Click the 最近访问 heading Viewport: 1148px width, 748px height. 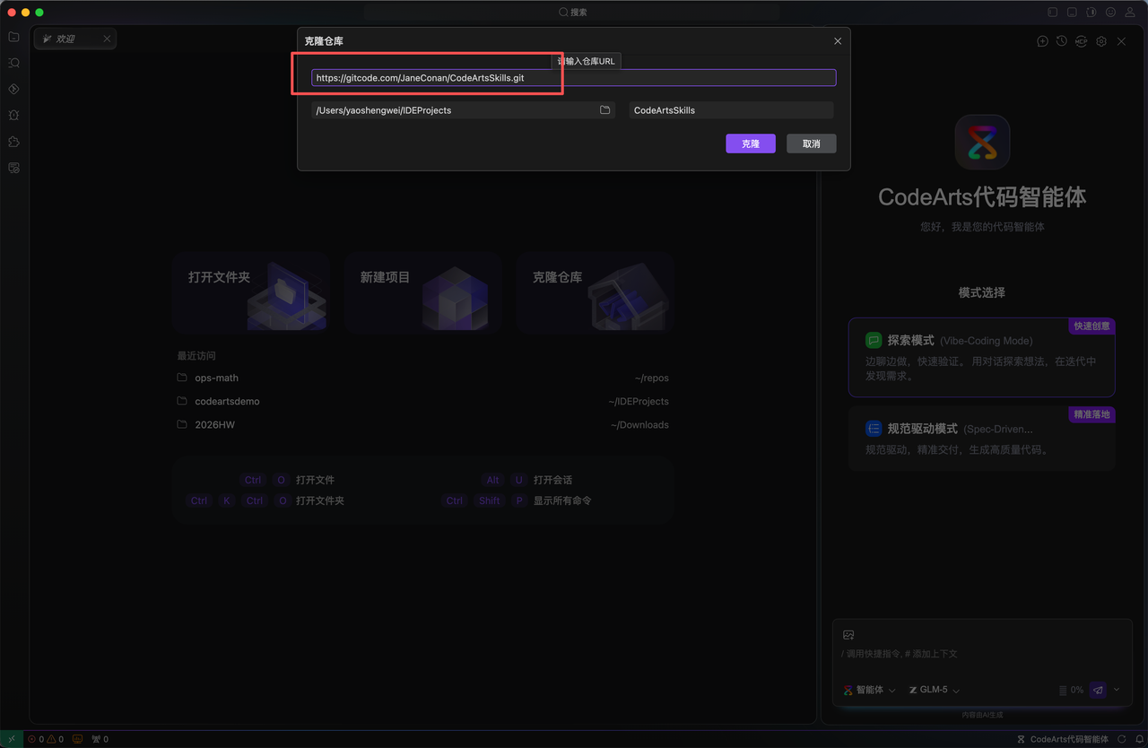coord(196,356)
